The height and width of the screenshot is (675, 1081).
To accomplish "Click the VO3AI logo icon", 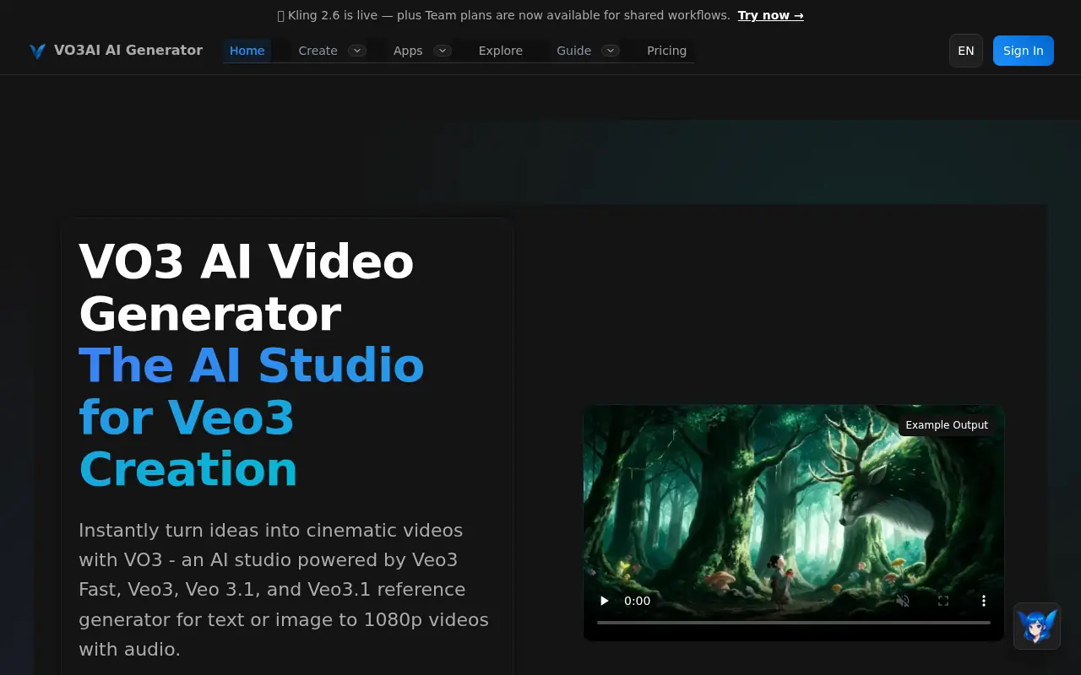I will coord(37,51).
